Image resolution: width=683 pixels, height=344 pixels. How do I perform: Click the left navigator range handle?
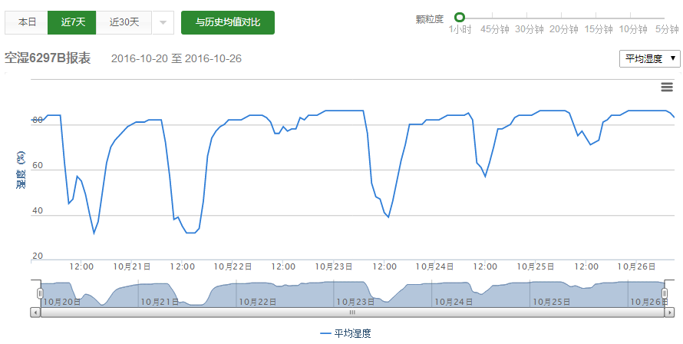(41, 293)
